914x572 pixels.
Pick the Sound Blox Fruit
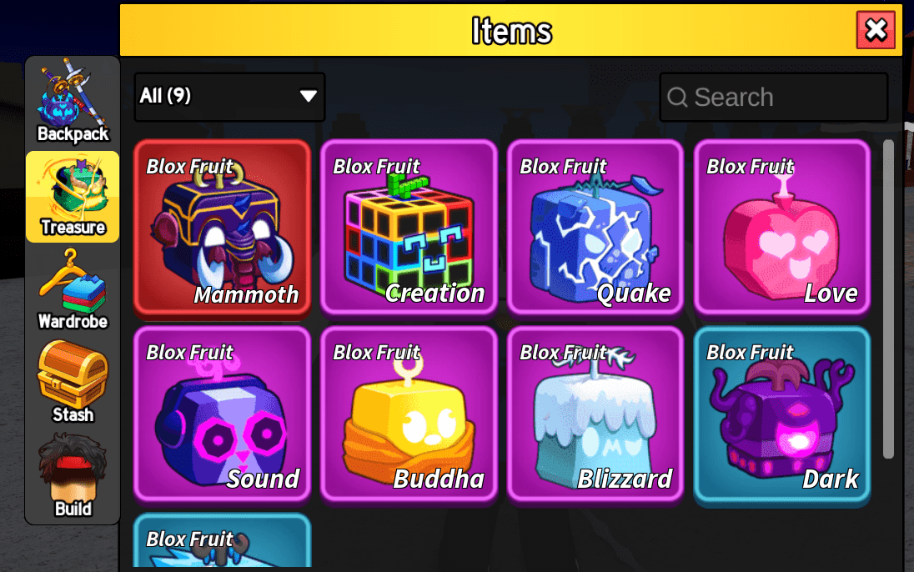222,414
